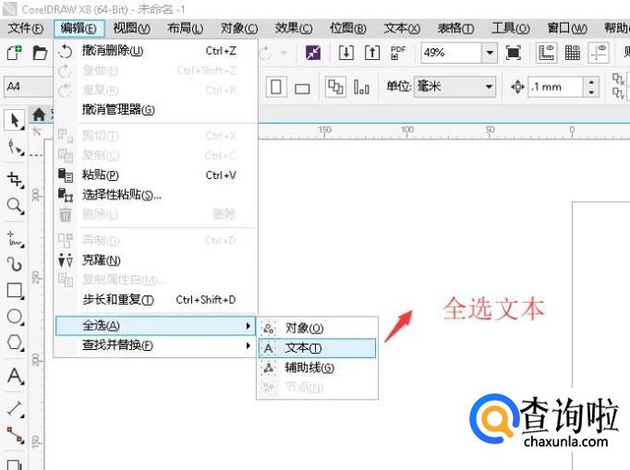Click the A4 page size box
Screen dimensions: 630x470
28,87
